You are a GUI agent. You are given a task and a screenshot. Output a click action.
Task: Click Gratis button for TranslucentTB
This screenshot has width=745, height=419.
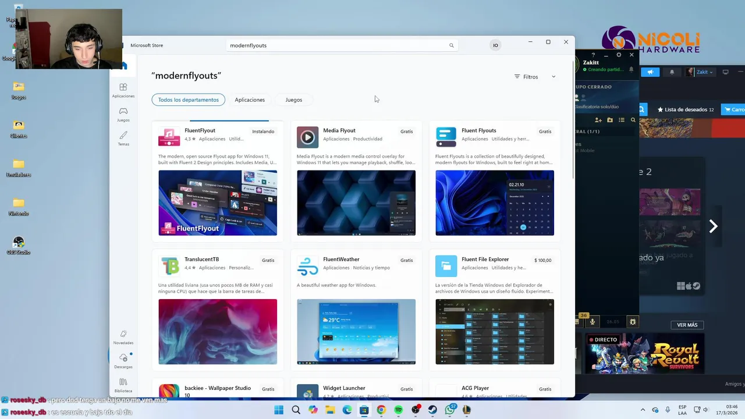[x=268, y=260]
